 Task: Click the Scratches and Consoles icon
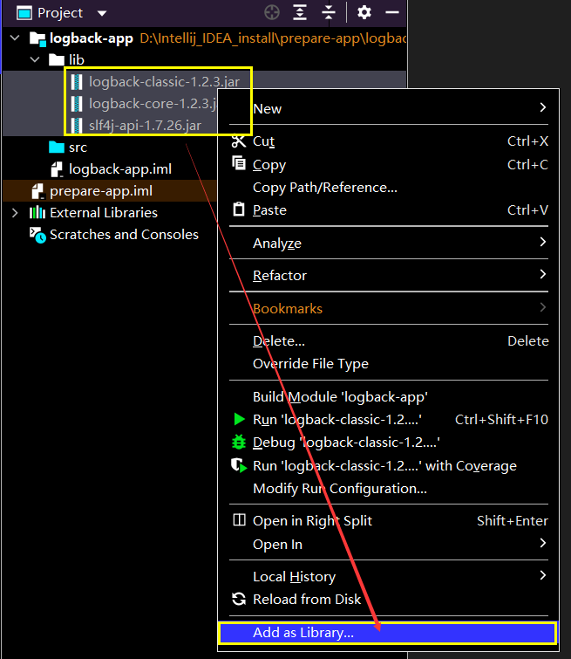[37, 235]
